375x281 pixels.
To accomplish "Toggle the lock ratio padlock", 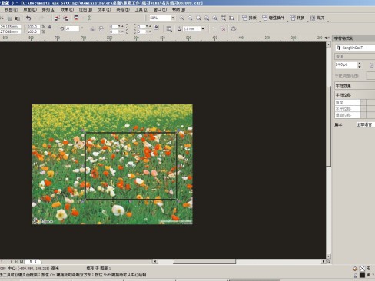I will 50,27.
